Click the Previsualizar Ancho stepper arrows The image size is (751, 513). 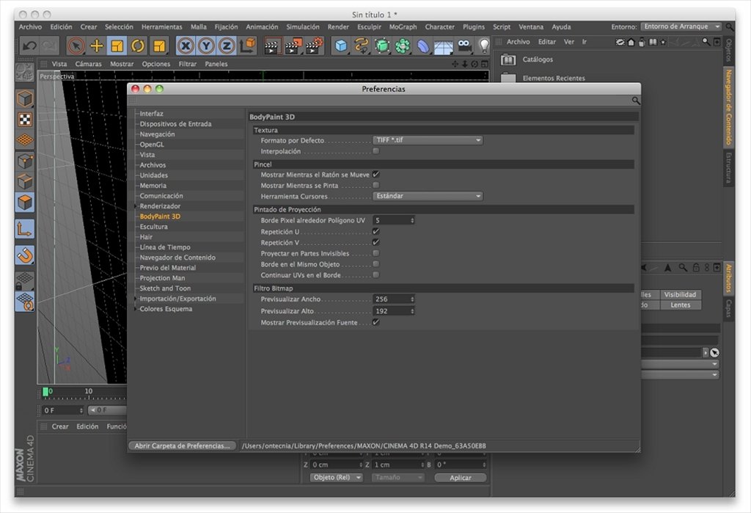click(412, 299)
